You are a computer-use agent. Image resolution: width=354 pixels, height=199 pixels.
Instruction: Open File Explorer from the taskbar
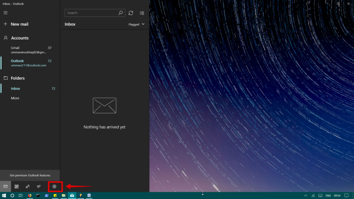coord(64,196)
